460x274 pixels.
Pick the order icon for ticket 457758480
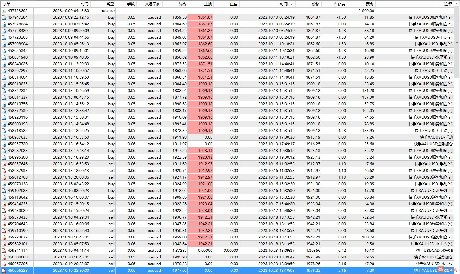4,31
